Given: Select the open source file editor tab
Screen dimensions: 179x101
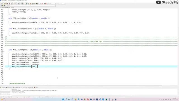Looking at the screenshot, I should pyautogui.click(x=6, y=8).
